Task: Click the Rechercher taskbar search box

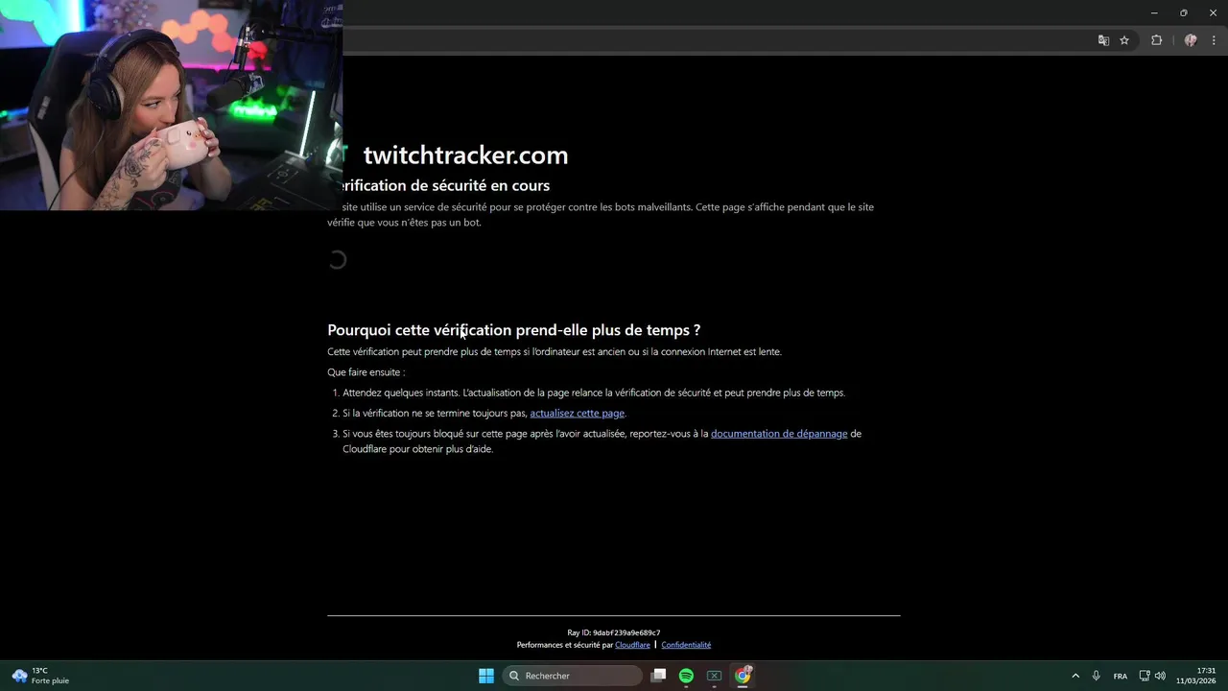Action: tap(573, 676)
